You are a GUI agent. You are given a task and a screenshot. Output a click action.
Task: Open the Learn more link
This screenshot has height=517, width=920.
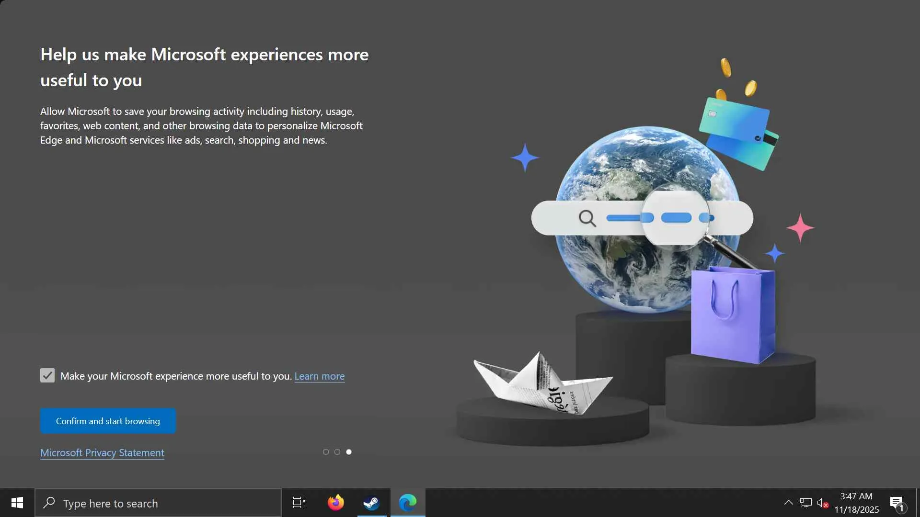click(319, 376)
